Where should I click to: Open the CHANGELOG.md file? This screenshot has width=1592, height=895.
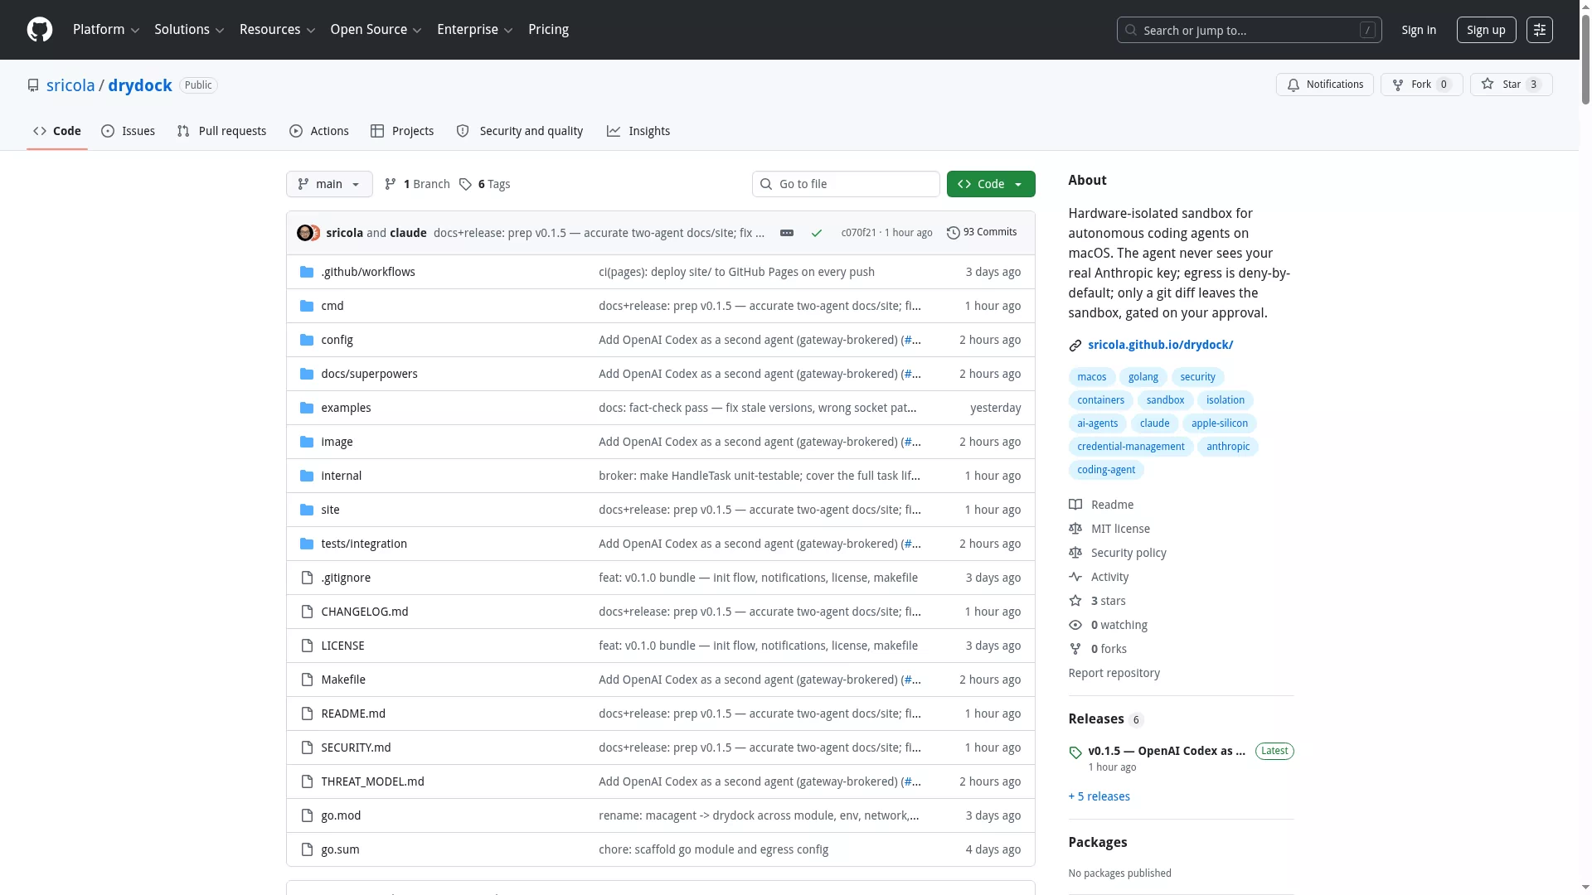click(x=365, y=612)
